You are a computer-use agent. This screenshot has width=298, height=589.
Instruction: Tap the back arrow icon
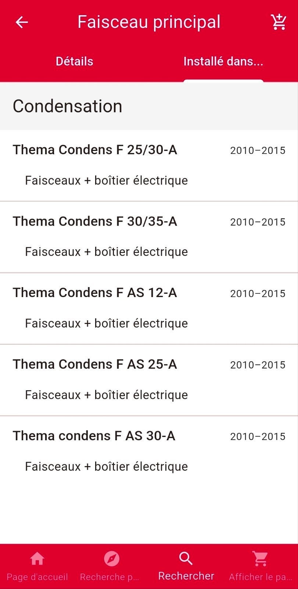coord(22,22)
